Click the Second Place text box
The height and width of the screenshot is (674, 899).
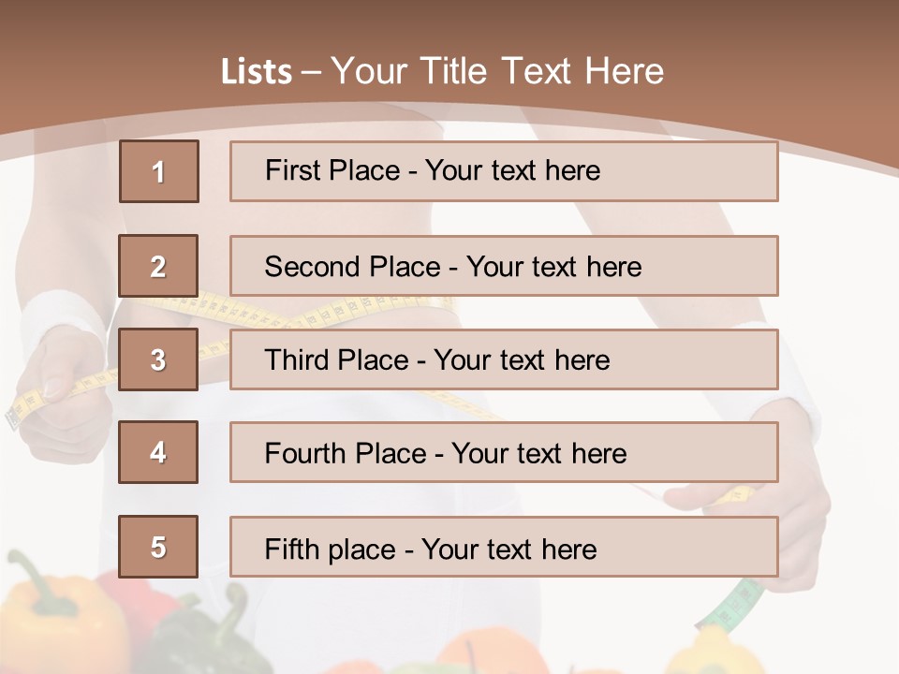coord(504,266)
